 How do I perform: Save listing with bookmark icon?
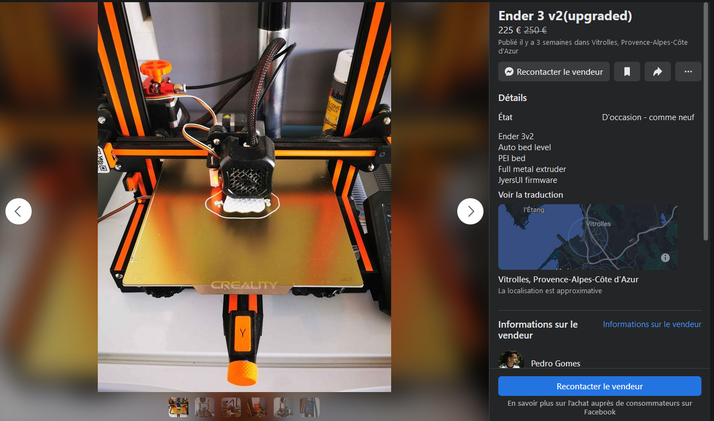[x=627, y=72]
